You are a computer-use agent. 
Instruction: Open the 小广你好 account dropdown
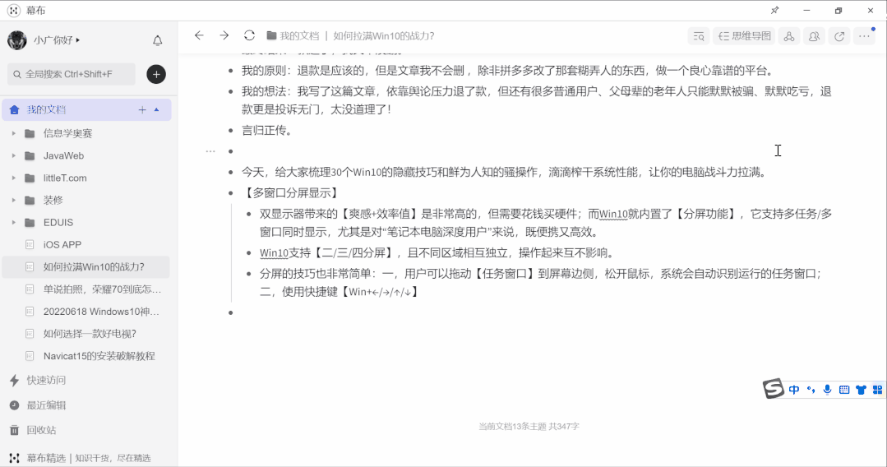[57, 40]
